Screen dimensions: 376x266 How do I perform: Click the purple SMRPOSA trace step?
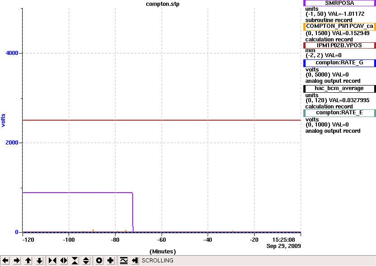pyautogui.click(x=133, y=212)
